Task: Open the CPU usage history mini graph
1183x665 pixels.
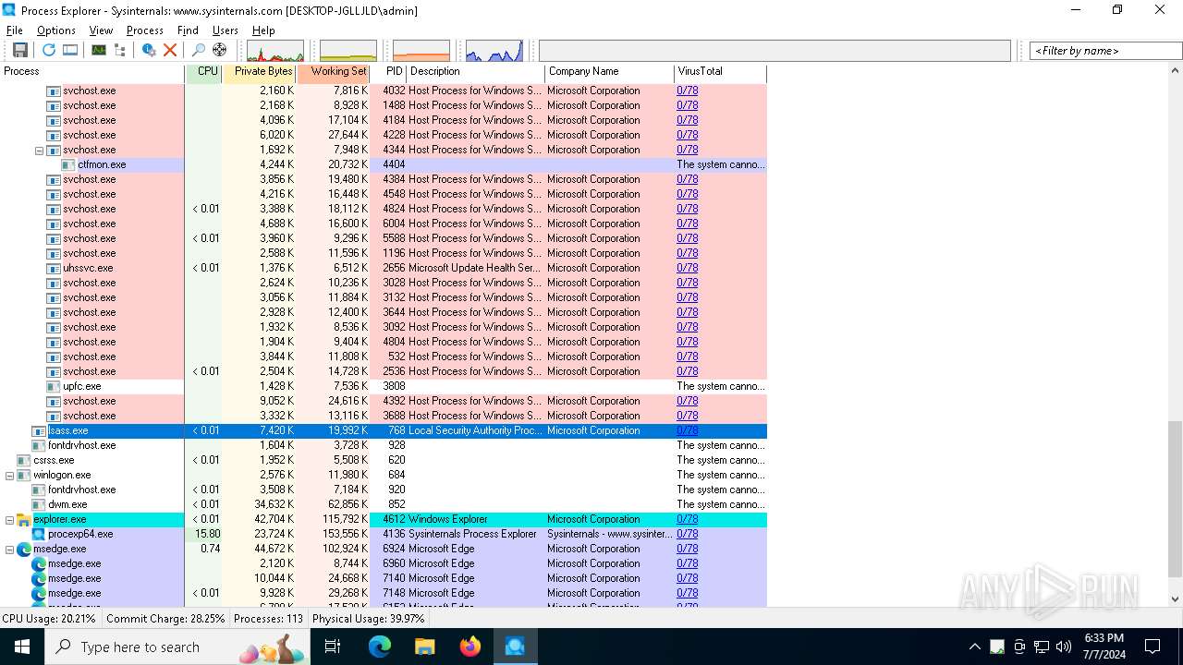Action: [275, 51]
